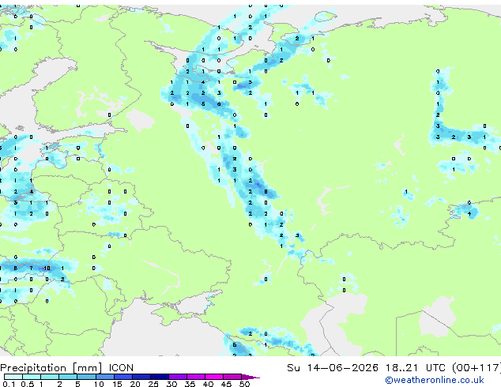501x387 pixels.
Task: Click the 40 legend scale label
Action: [208, 384]
